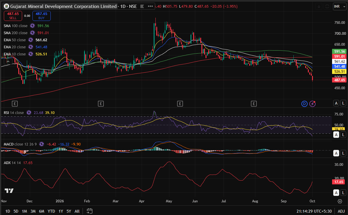Click the MACD close 12 26 9 label
This screenshot has width=348, height=215.
20,144
